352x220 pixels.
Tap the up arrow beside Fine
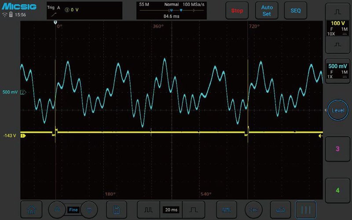click(x=57, y=210)
